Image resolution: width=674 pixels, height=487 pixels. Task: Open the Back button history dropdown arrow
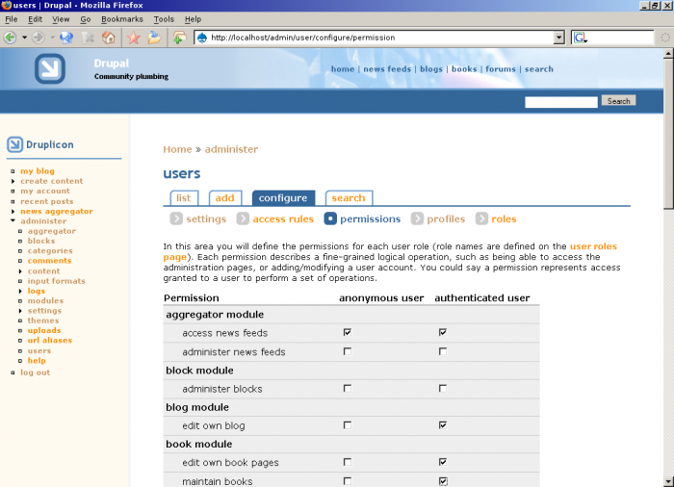[24, 38]
